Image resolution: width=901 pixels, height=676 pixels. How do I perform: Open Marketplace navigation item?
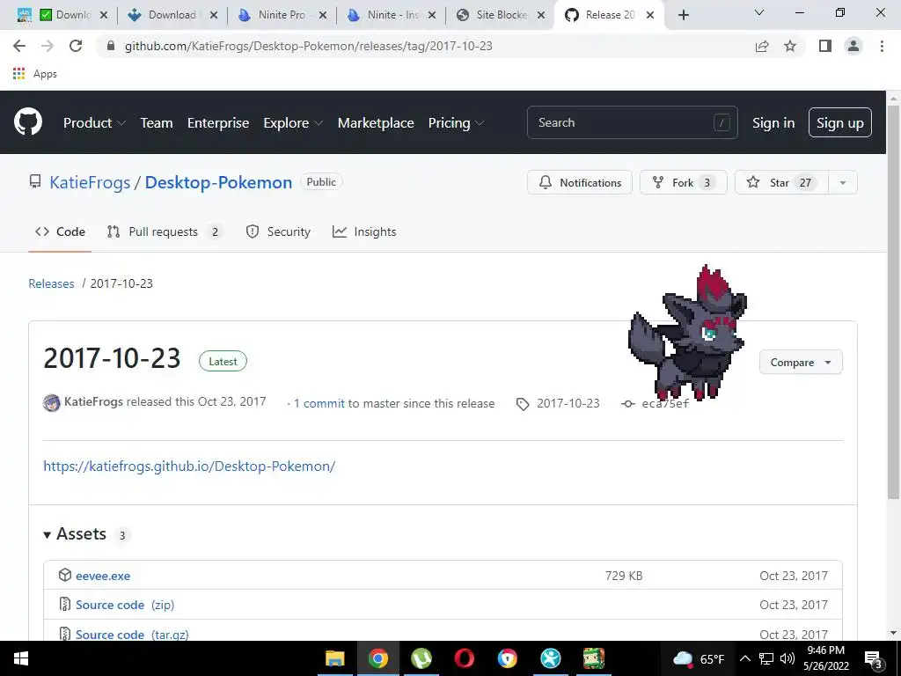376,122
